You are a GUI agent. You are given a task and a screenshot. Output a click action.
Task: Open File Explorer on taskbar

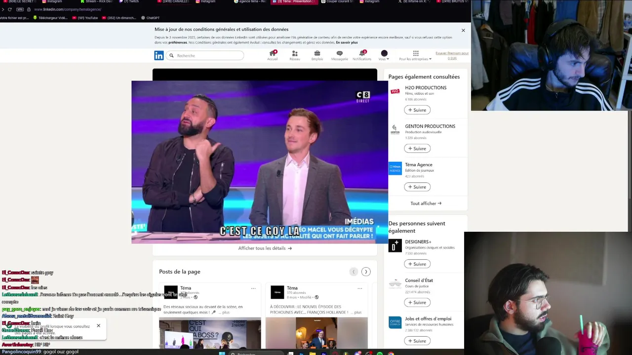(x=313, y=353)
